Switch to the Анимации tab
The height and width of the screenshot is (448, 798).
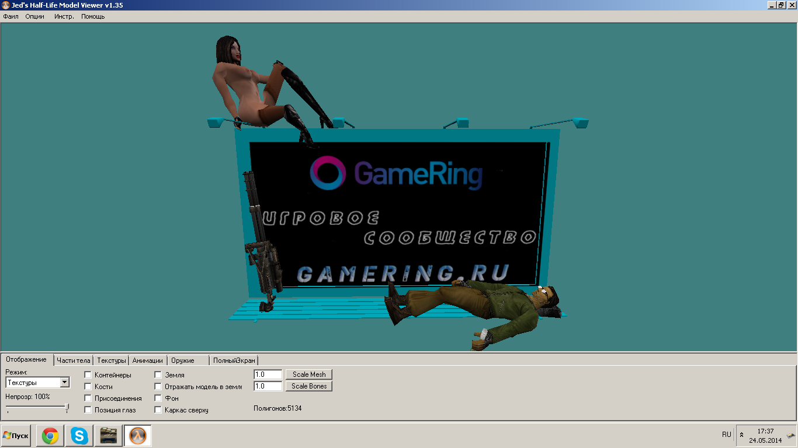[148, 360]
